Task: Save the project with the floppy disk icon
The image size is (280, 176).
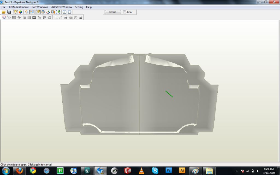Action: (x=9, y=12)
